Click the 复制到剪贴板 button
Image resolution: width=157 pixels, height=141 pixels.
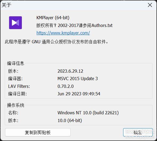pyautogui.click(x=38, y=132)
